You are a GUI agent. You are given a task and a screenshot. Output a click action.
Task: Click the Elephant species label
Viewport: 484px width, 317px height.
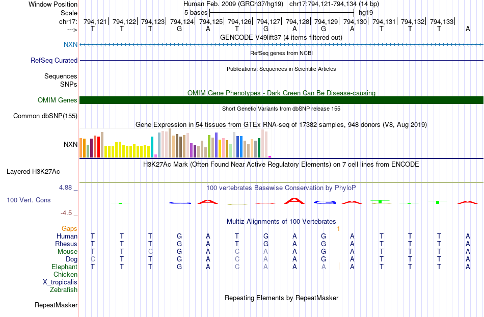pyautogui.click(x=65, y=267)
